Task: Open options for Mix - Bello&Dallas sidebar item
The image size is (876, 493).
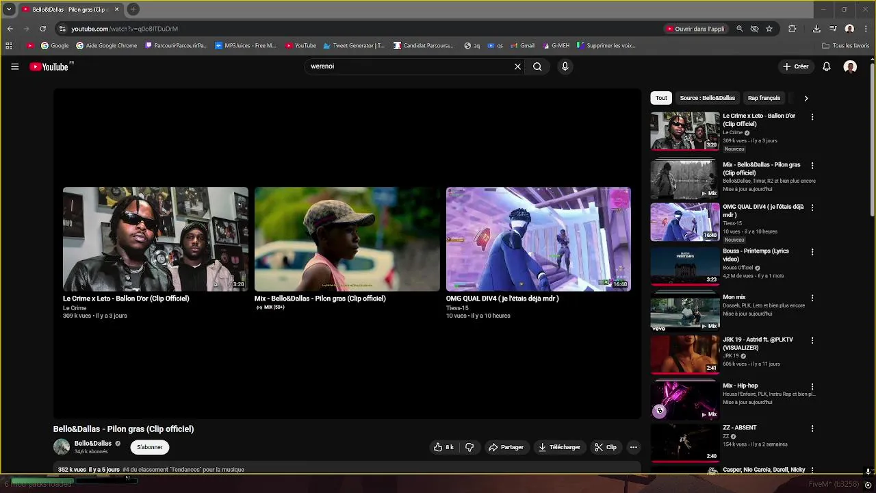Action: [812, 166]
